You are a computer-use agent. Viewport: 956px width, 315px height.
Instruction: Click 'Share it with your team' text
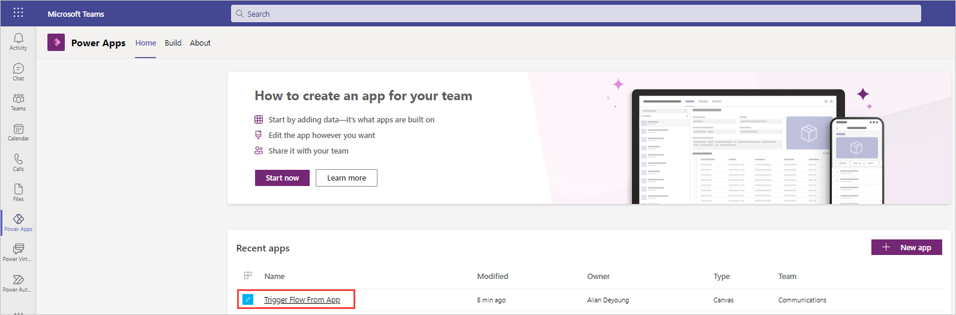click(x=308, y=151)
